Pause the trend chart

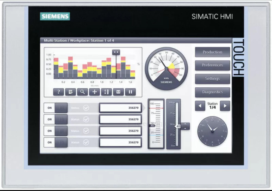point(130,92)
